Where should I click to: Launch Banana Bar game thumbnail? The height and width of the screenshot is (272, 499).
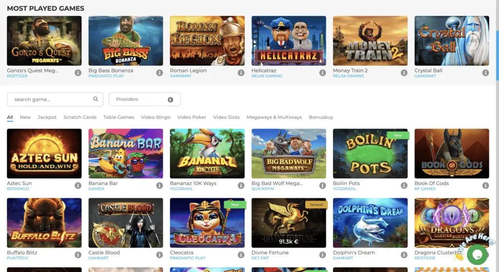126,154
